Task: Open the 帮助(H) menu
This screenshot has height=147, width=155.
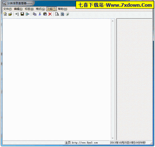Action: [x=62, y=9]
